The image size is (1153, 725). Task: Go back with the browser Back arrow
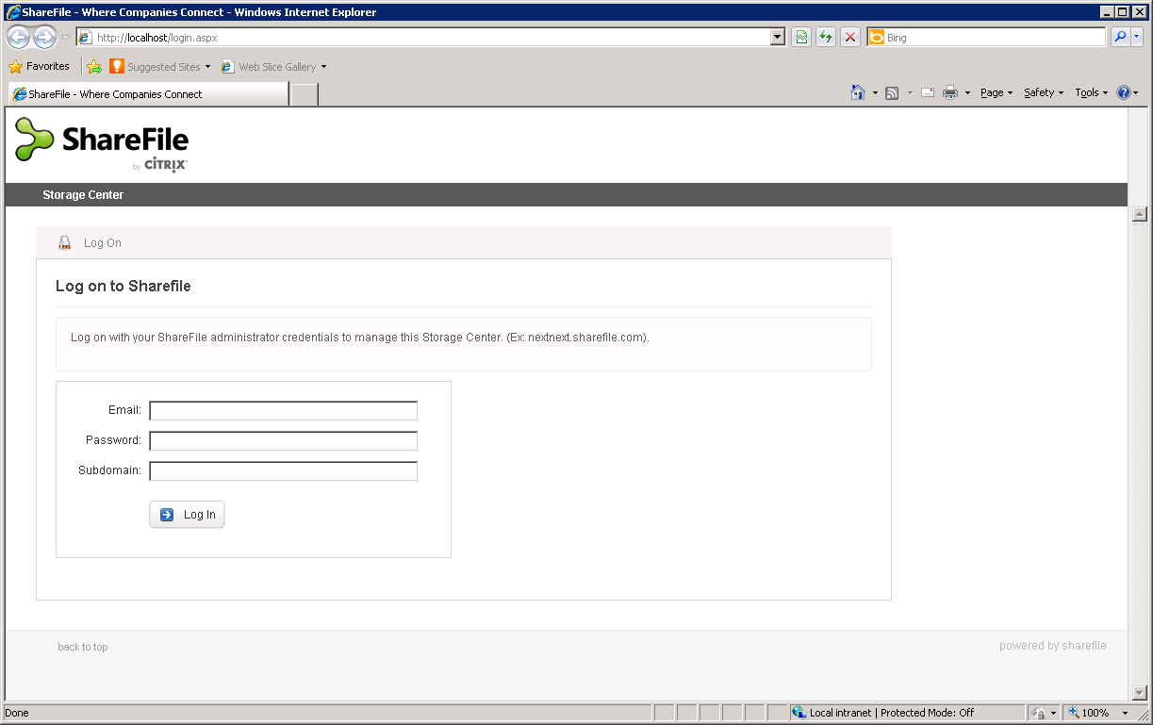pos(18,38)
